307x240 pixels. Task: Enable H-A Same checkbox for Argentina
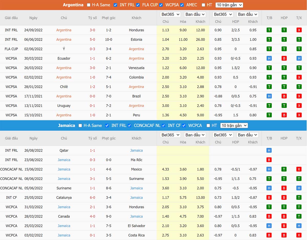[89, 5]
